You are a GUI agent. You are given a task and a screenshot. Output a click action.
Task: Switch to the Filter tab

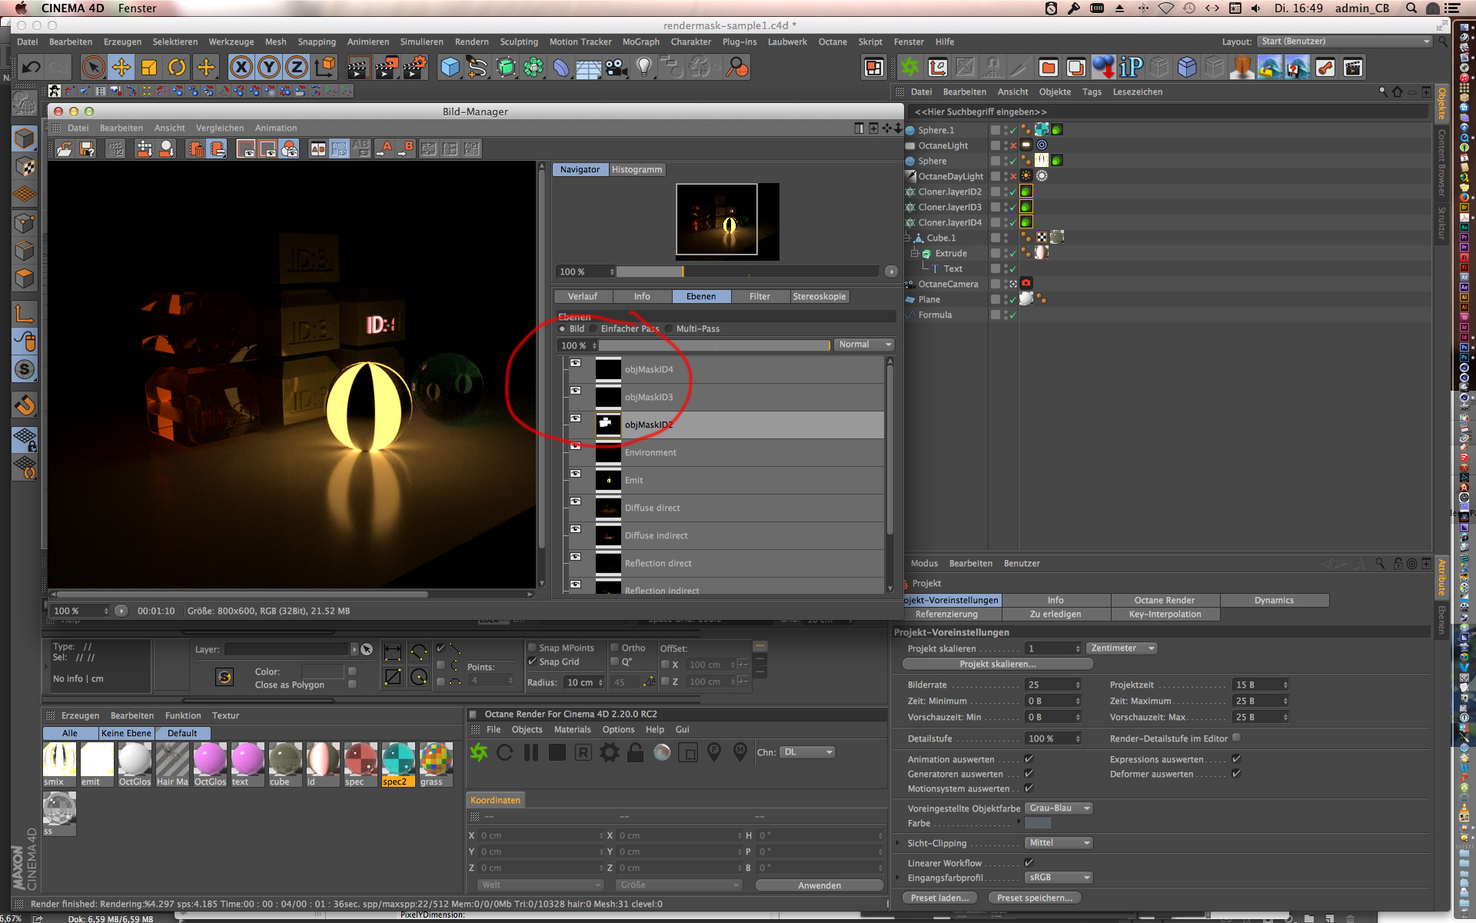[759, 296]
